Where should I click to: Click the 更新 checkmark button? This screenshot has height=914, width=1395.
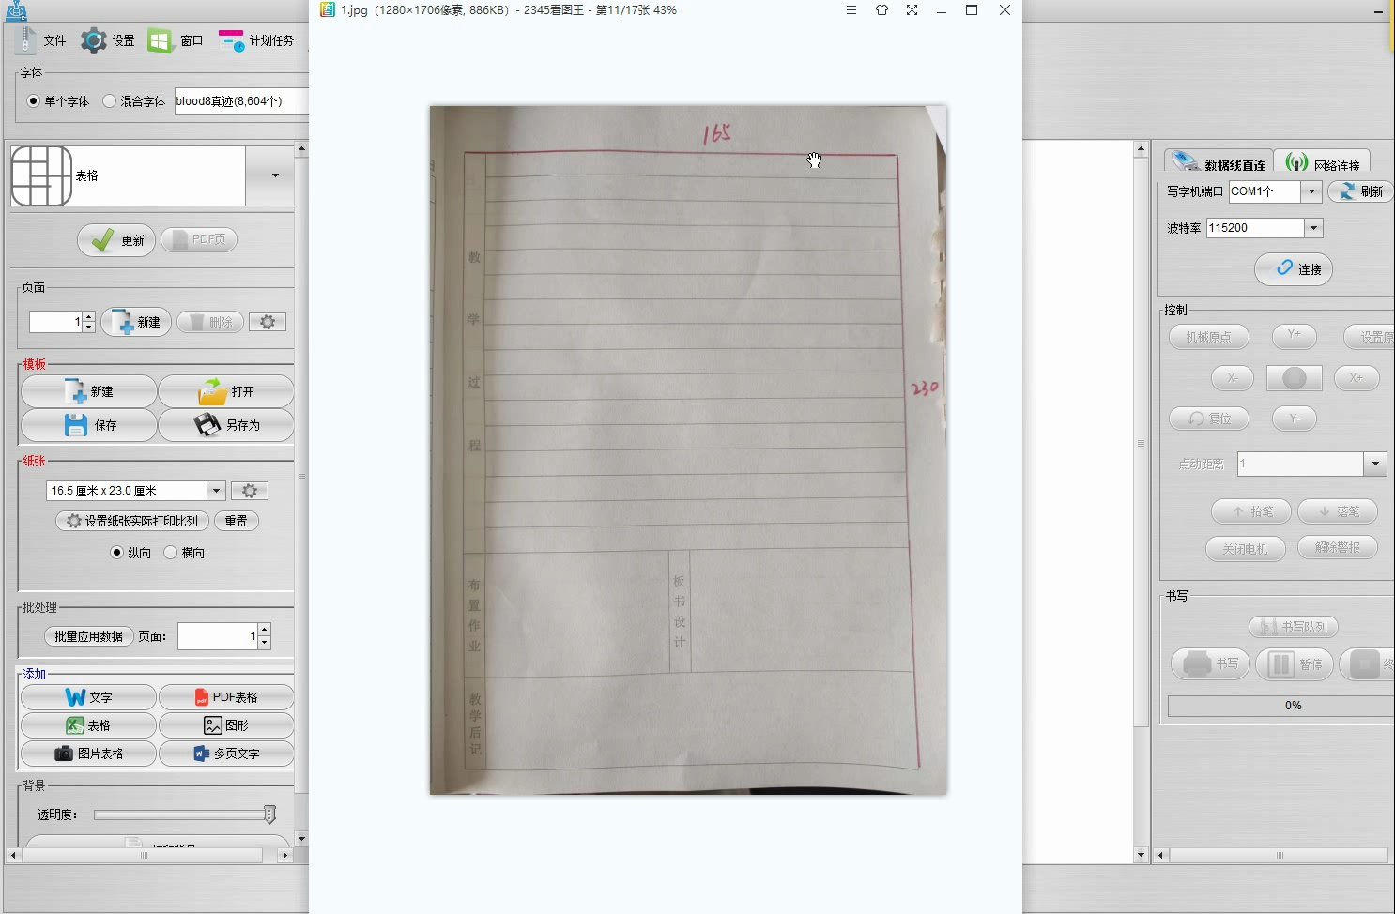point(116,240)
